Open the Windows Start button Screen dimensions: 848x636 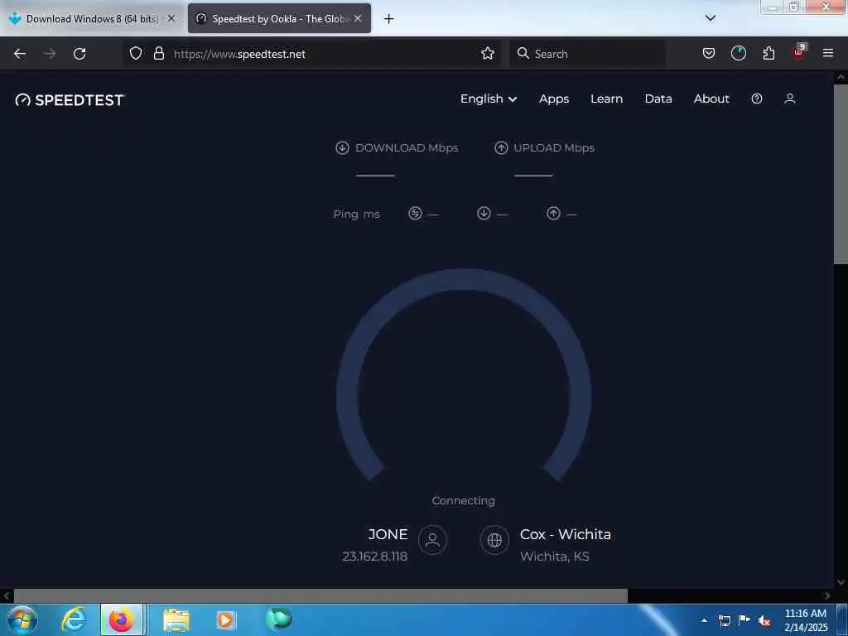(22, 619)
